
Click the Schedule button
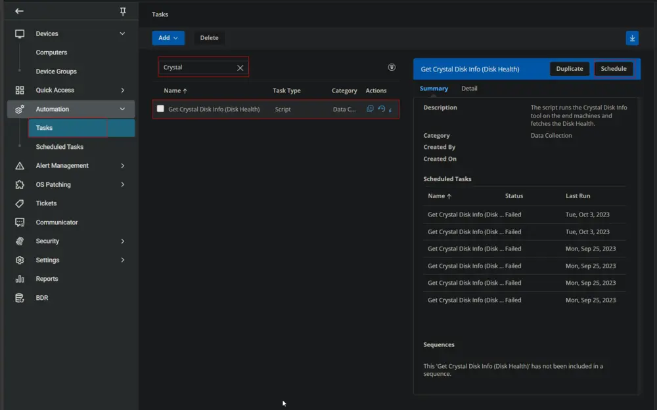[x=614, y=69]
